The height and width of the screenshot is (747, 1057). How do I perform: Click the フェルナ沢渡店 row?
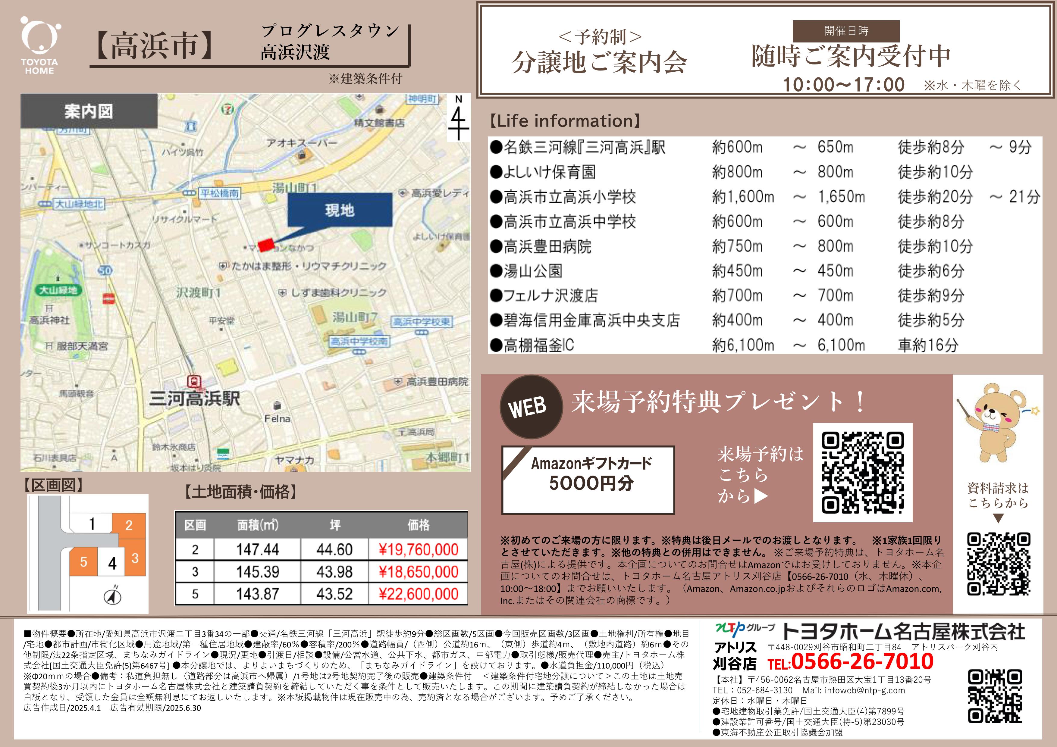point(765,295)
